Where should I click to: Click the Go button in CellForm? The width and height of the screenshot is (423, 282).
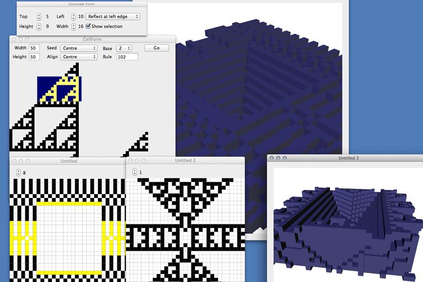157,48
